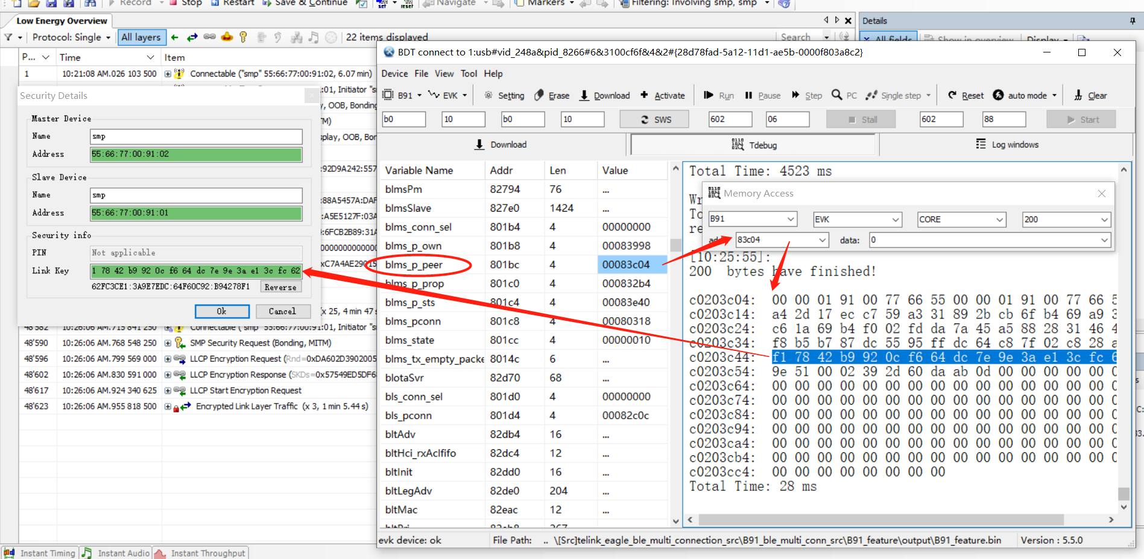Click the bidirectional arrows icon
This screenshot has height=559, width=1144.
click(192, 37)
